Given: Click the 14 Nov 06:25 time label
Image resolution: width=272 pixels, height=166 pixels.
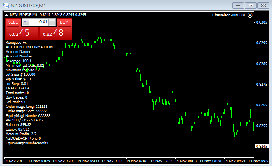Looking at the screenshot, I should (113, 161).
